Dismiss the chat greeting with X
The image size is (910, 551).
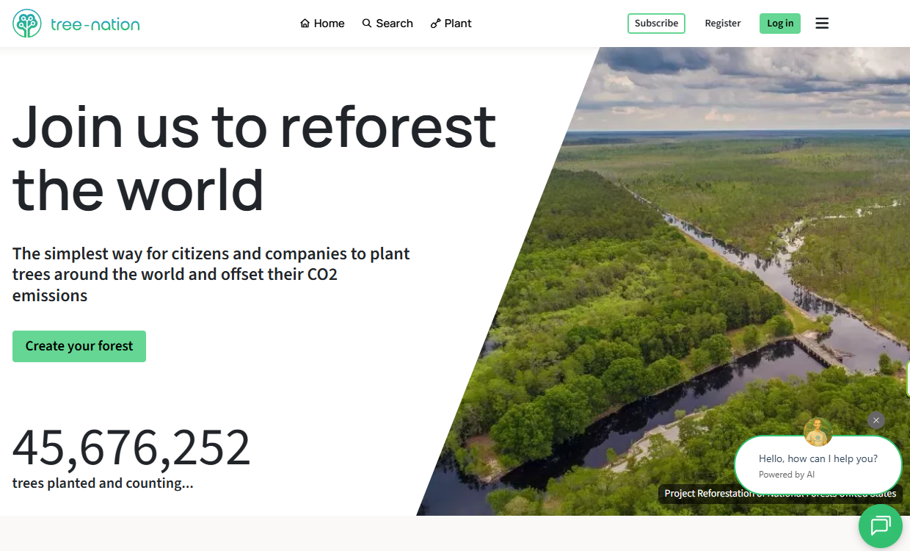pyautogui.click(x=876, y=420)
